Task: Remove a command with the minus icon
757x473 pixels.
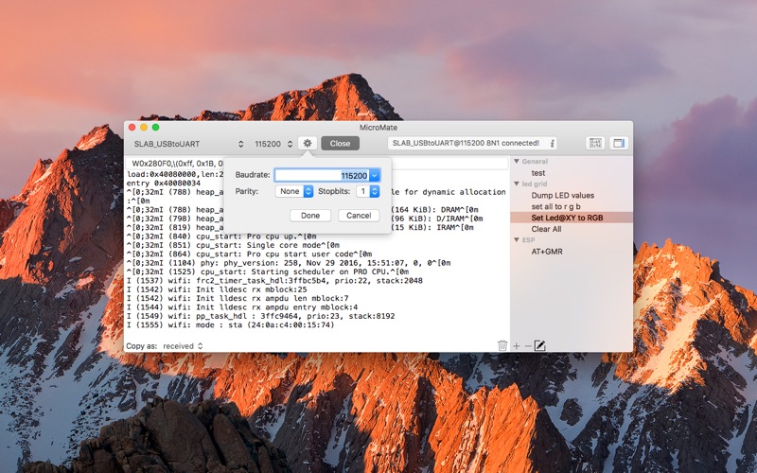Action: (528, 346)
